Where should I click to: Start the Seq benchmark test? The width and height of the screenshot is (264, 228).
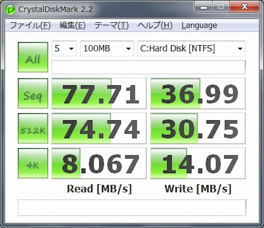(x=33, y=93)
